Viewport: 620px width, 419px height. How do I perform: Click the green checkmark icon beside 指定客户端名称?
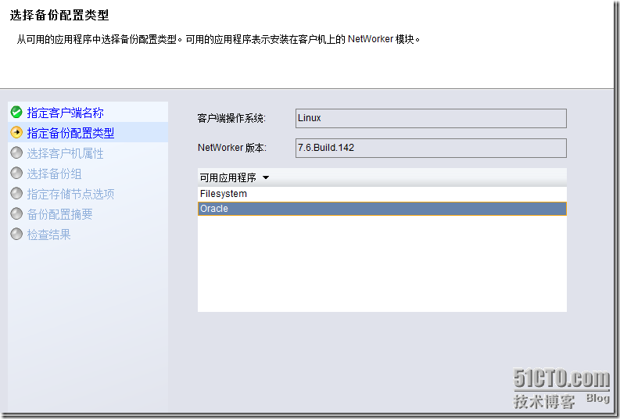tap(16, 113)
